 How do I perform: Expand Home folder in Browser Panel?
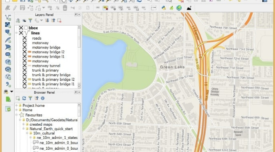point(17,110)
